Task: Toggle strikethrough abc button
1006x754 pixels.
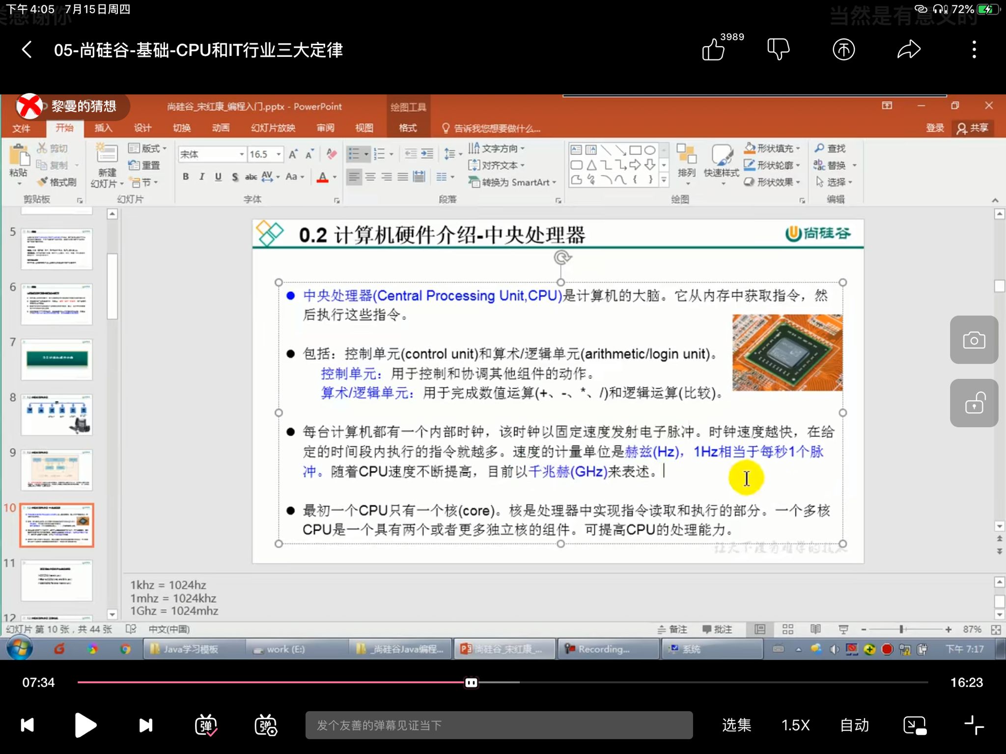Action: (251, 177)
